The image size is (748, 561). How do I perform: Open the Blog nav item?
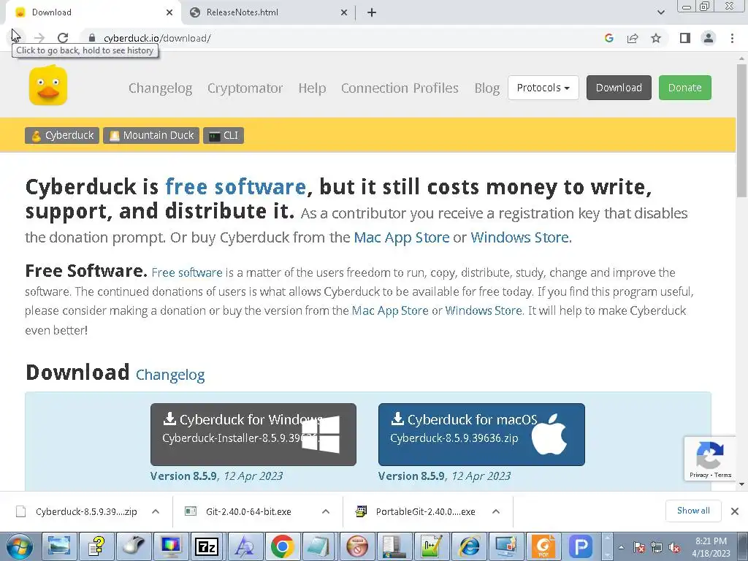point(487,88)
